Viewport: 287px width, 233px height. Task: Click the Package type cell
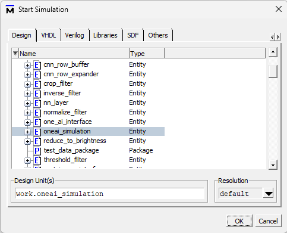tap(141, 150)
